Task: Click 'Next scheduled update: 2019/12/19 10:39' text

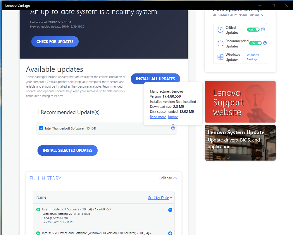Action: (x=57, y=27)
